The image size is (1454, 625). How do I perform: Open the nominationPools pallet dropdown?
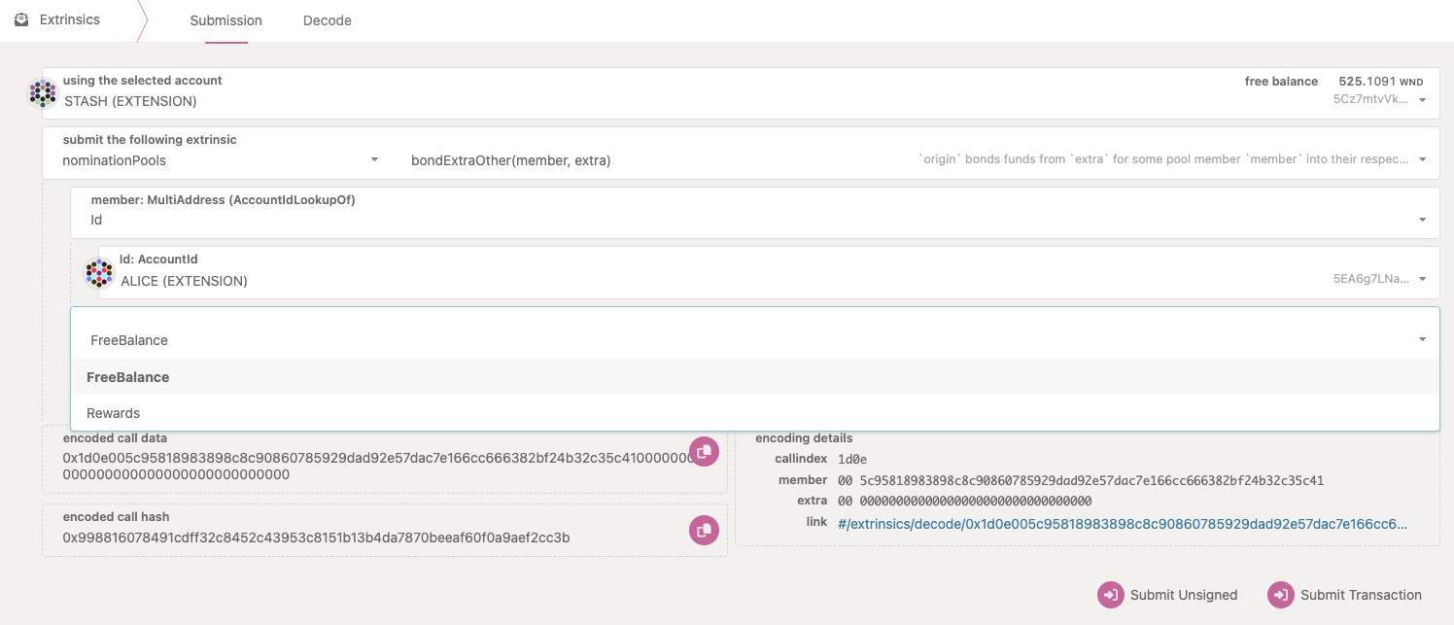pos(374,160)
